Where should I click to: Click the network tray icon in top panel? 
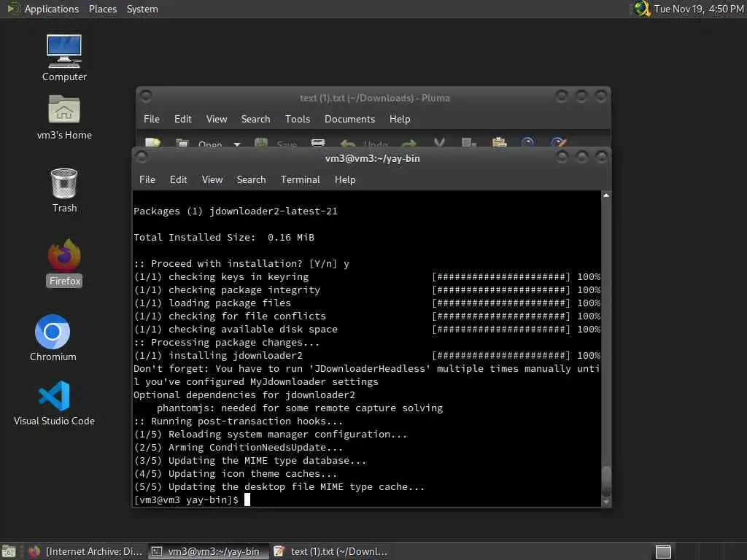click(642, 9)
